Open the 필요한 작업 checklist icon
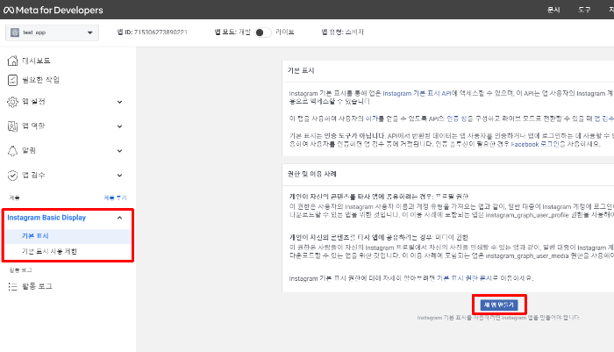The width and height of the screenshot is (614, 352). [12, 80]
